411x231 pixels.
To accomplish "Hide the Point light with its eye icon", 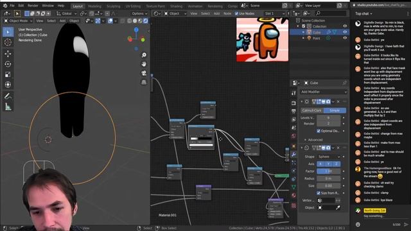I will coord(345,38).
